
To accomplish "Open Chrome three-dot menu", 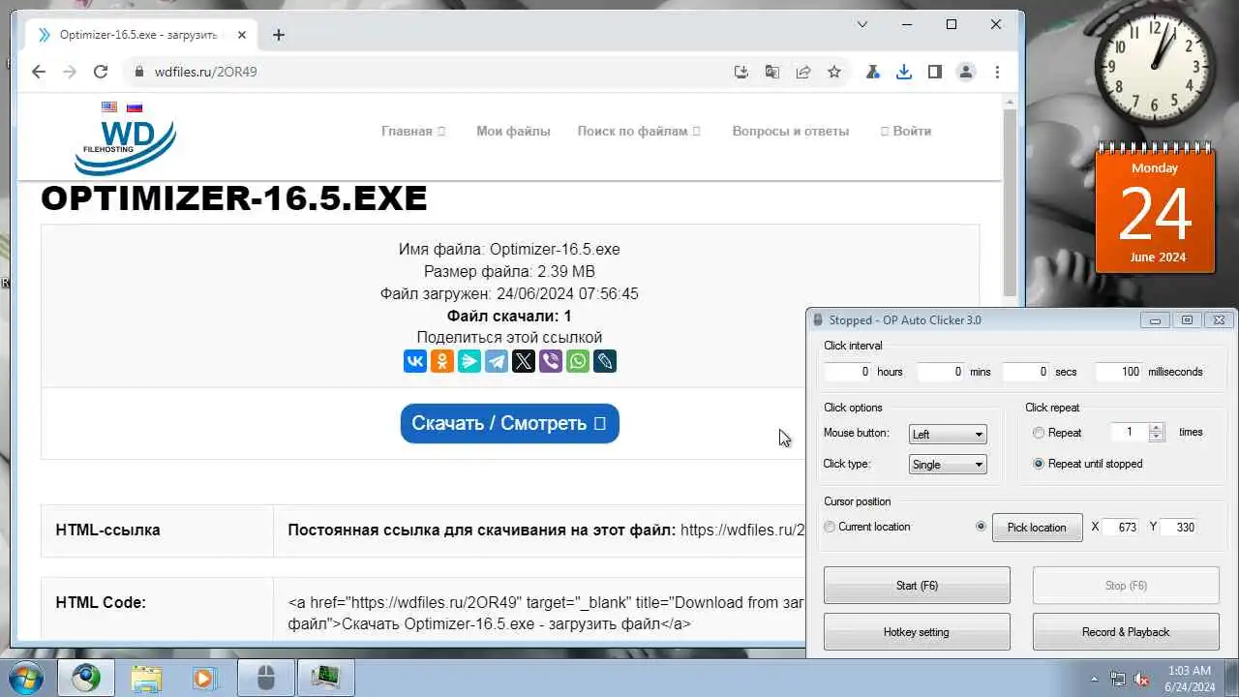I will 997,72.
